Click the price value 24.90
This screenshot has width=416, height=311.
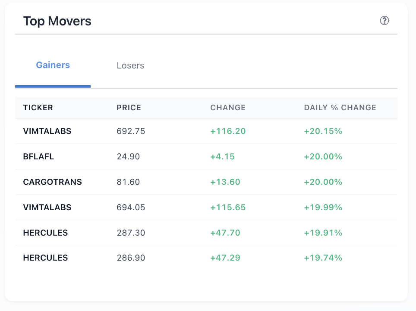(128, 156)
